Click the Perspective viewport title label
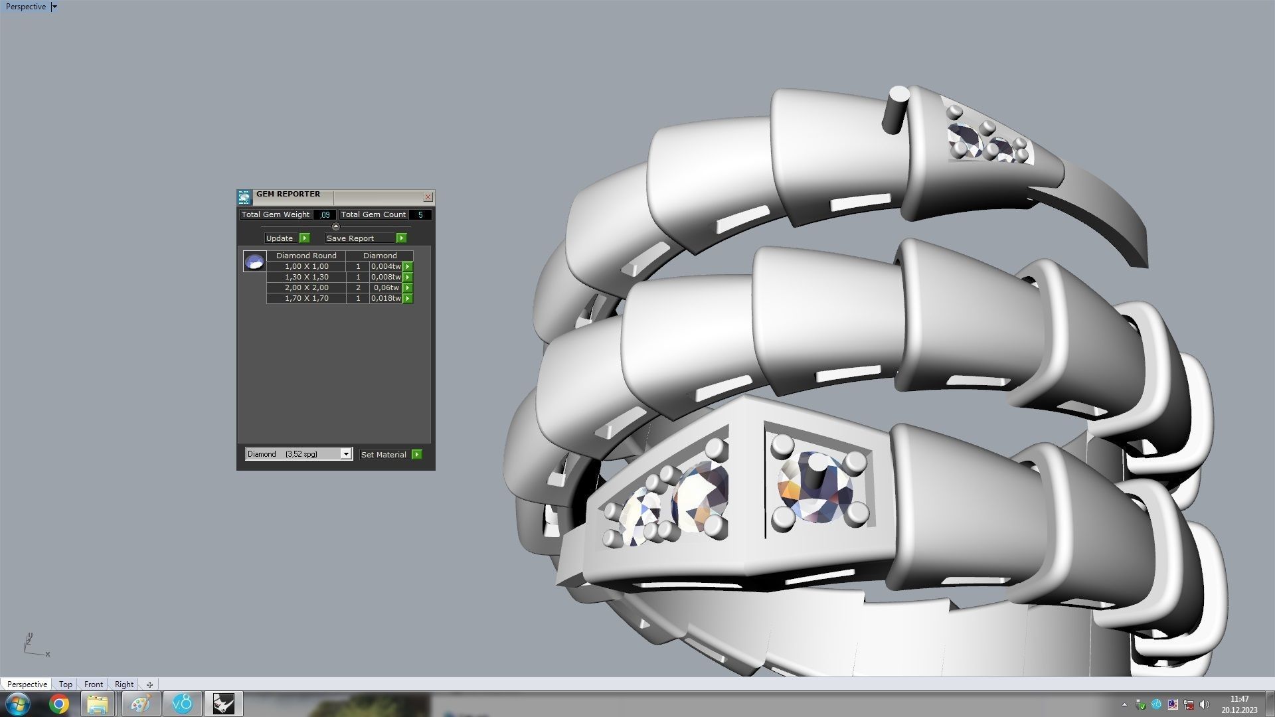1275x717 pixels. point(26,7)
